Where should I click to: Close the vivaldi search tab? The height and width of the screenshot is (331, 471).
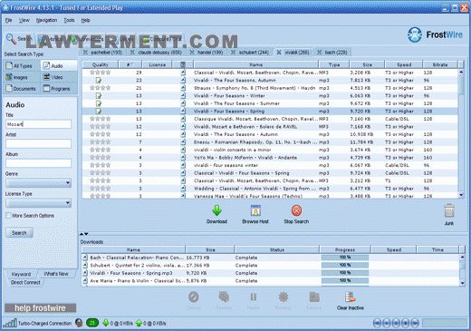[279, 53]
